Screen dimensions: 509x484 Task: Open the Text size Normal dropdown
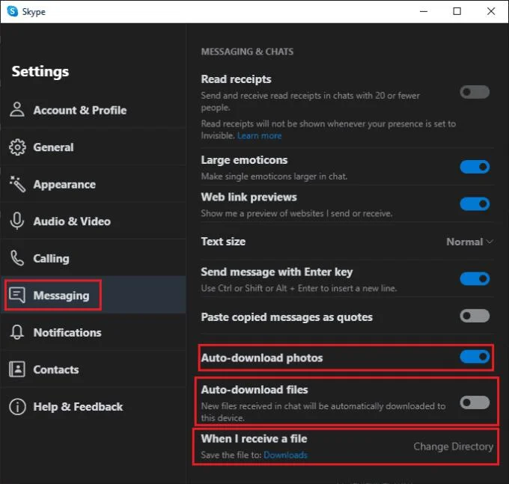point(470,242)
